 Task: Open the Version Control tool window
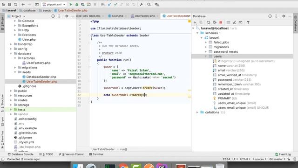71,154
